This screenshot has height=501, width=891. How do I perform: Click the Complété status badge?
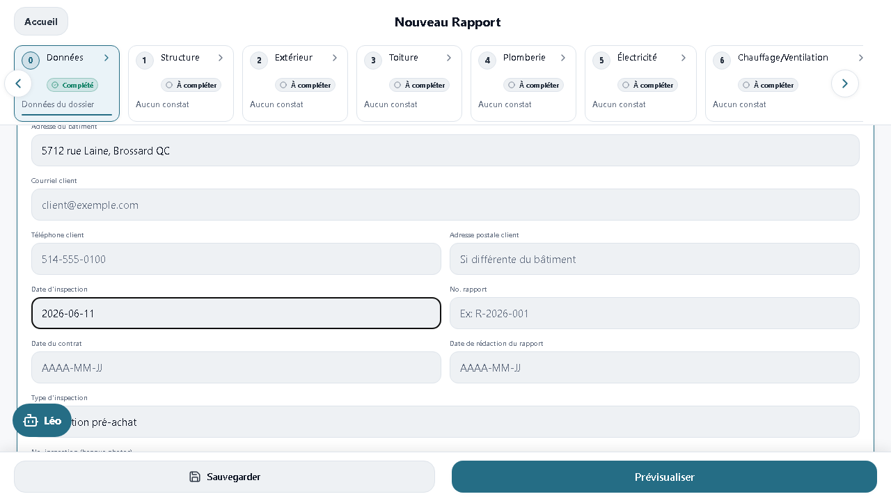coord(72,85)
